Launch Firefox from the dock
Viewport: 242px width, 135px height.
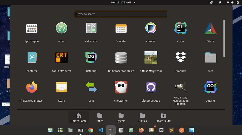[141, 130]
